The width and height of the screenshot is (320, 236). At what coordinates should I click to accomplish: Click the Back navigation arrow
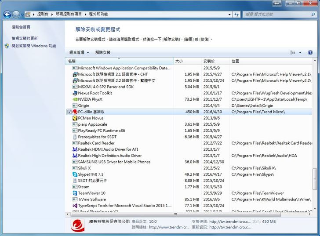[7, 15]
